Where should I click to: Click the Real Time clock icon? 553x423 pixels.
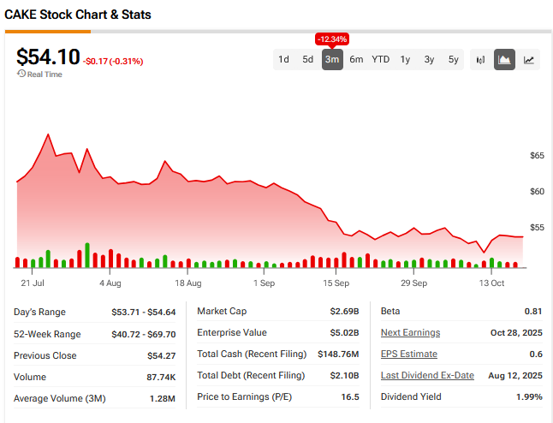pyautogui.click(x=21, y=74)
